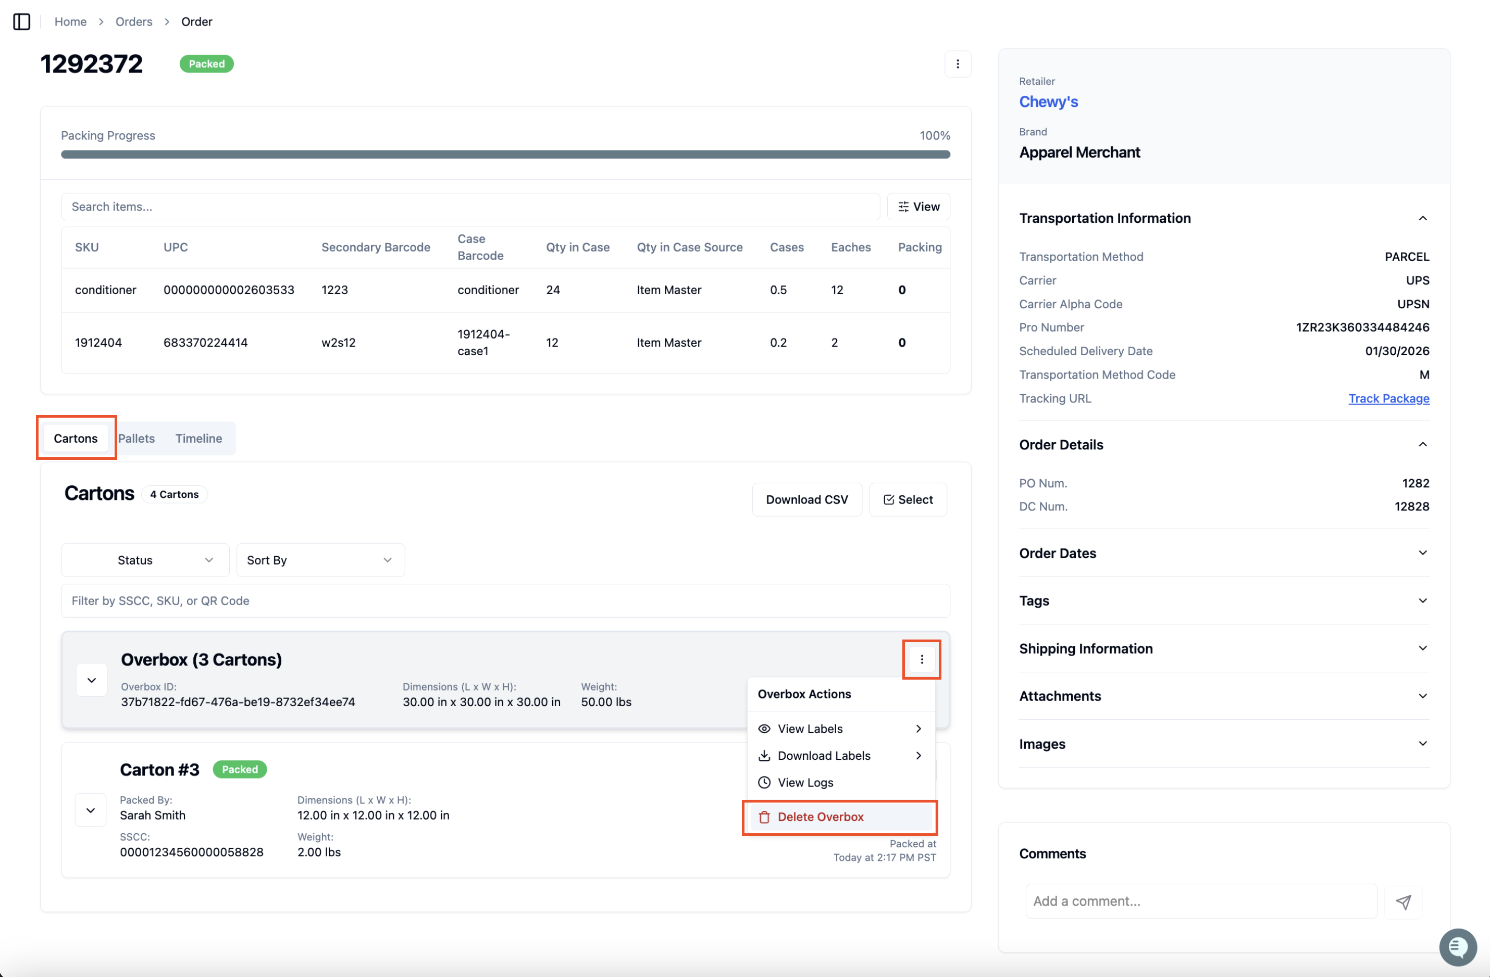Open order actions three-dot menu
Image resolution: width=1490 pixels, height=977 pixels.
point(957,64)
